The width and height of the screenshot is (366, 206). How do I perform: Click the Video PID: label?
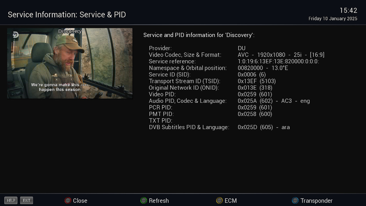(162, 94)
